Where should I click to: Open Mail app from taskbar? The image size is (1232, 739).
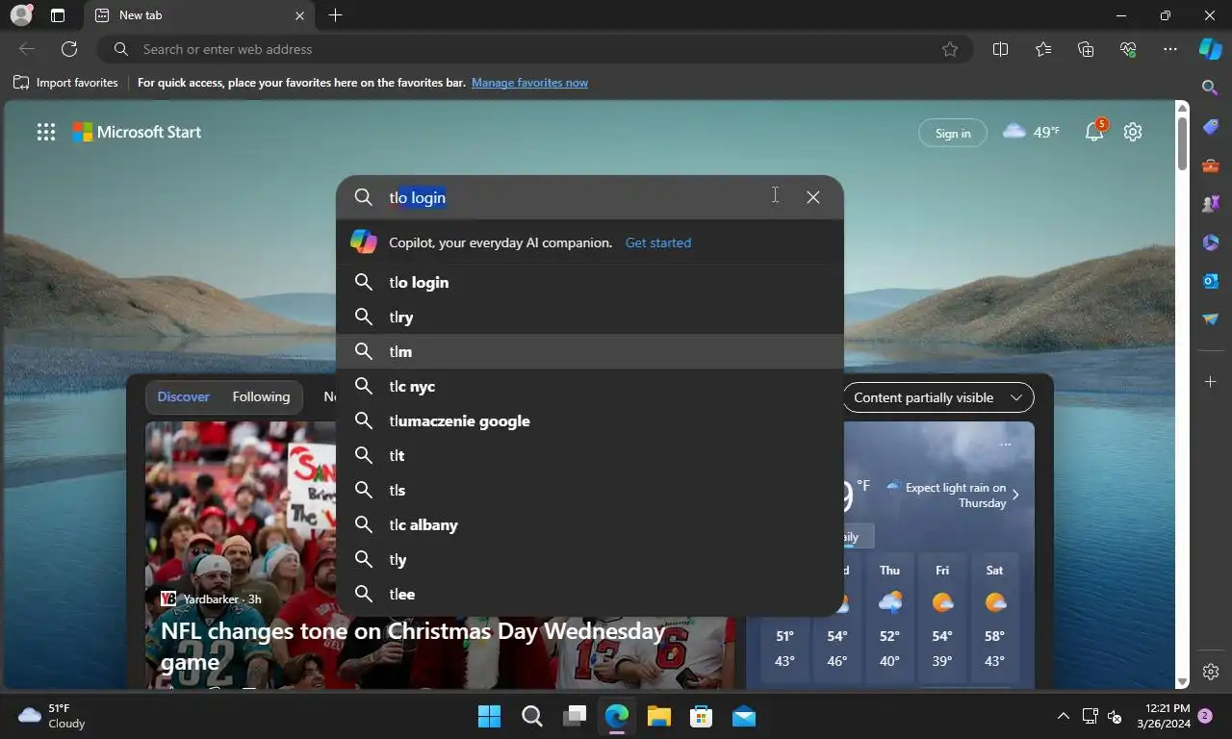pyautogui.click(x=743, y=716)
